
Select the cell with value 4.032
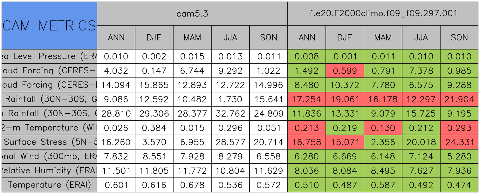[x=116, y=70]
